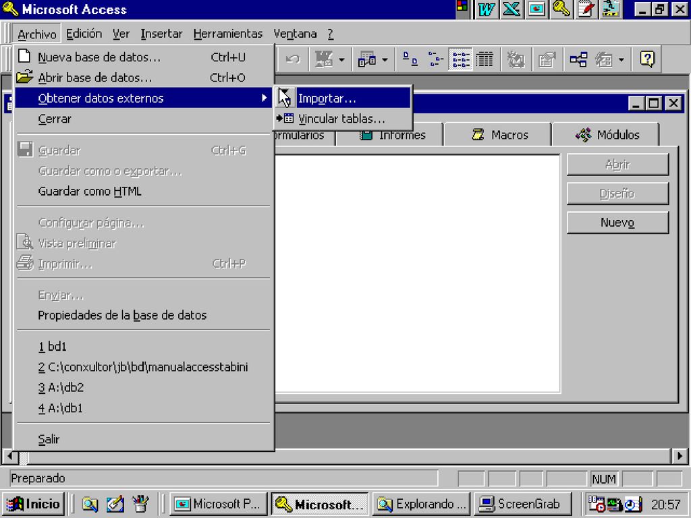Switch to Large Icons view
The image size is (691, 518).
411,59
